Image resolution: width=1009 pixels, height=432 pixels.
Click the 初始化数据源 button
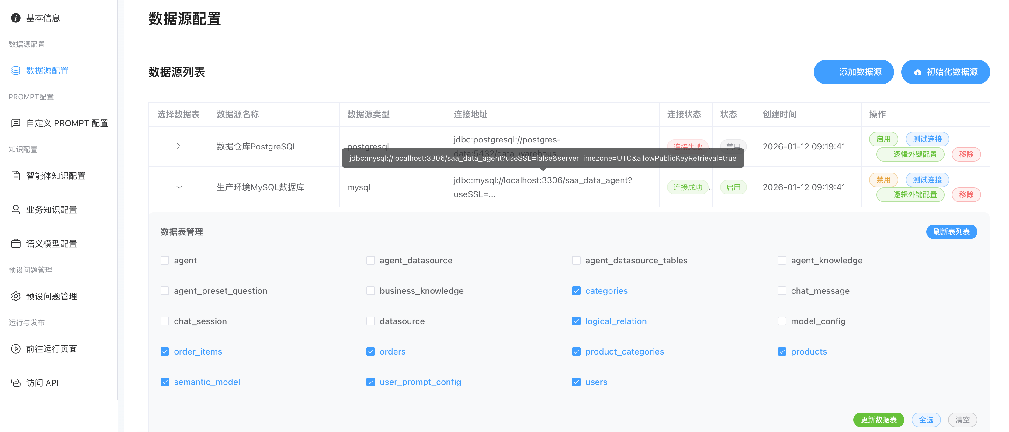(x=945, y=72)
